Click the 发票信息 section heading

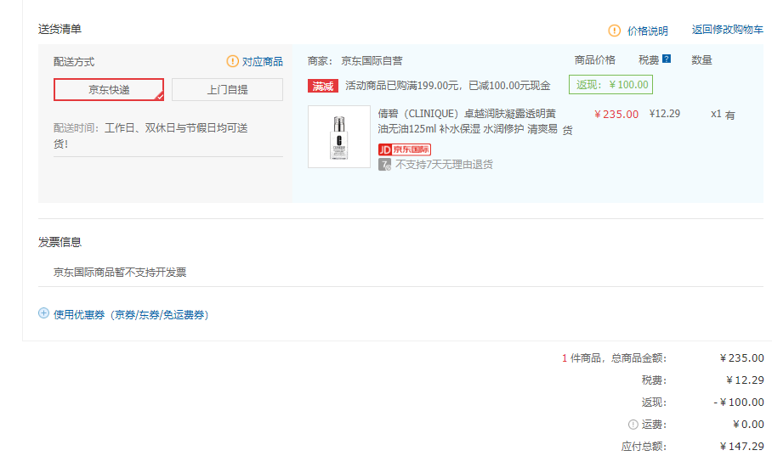coord(60,242)
